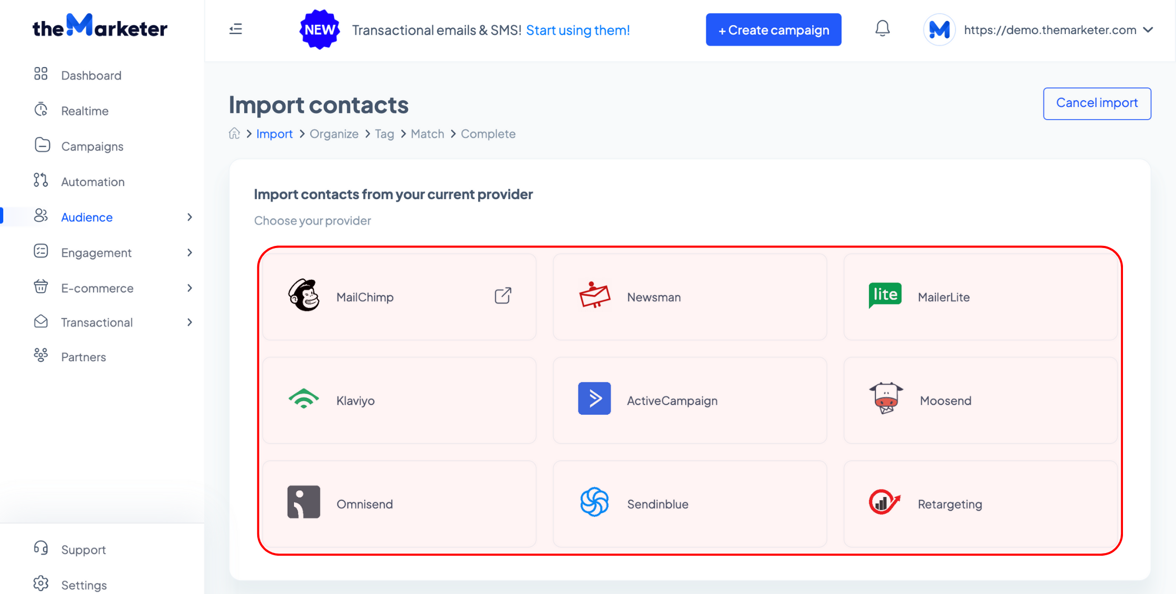Screen dimensions: 1176x594
Task: Follow the Start using them link
Action: click(x=578, y=30)
